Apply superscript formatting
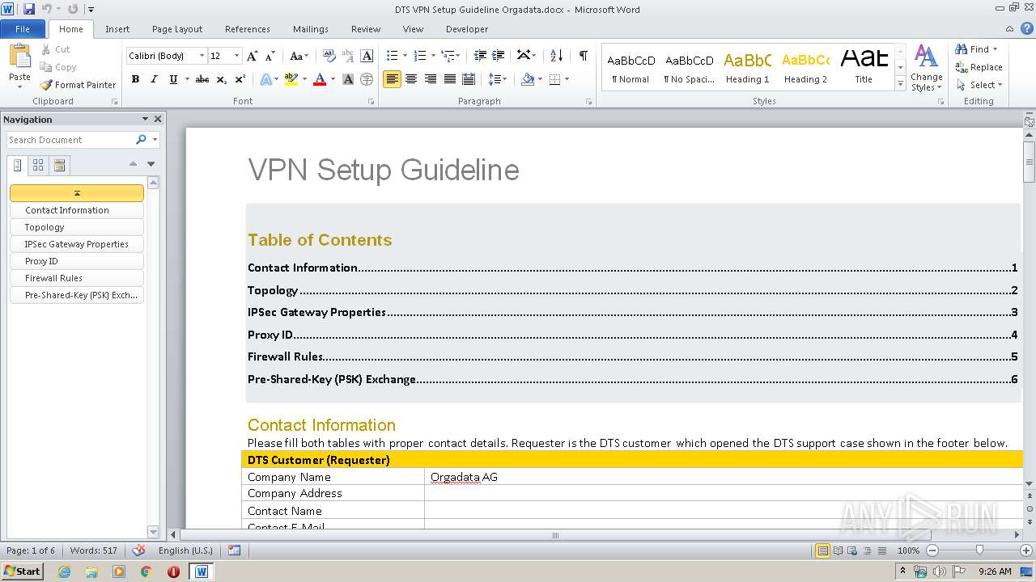This screenshot has height=582, width=1036. 240,79
